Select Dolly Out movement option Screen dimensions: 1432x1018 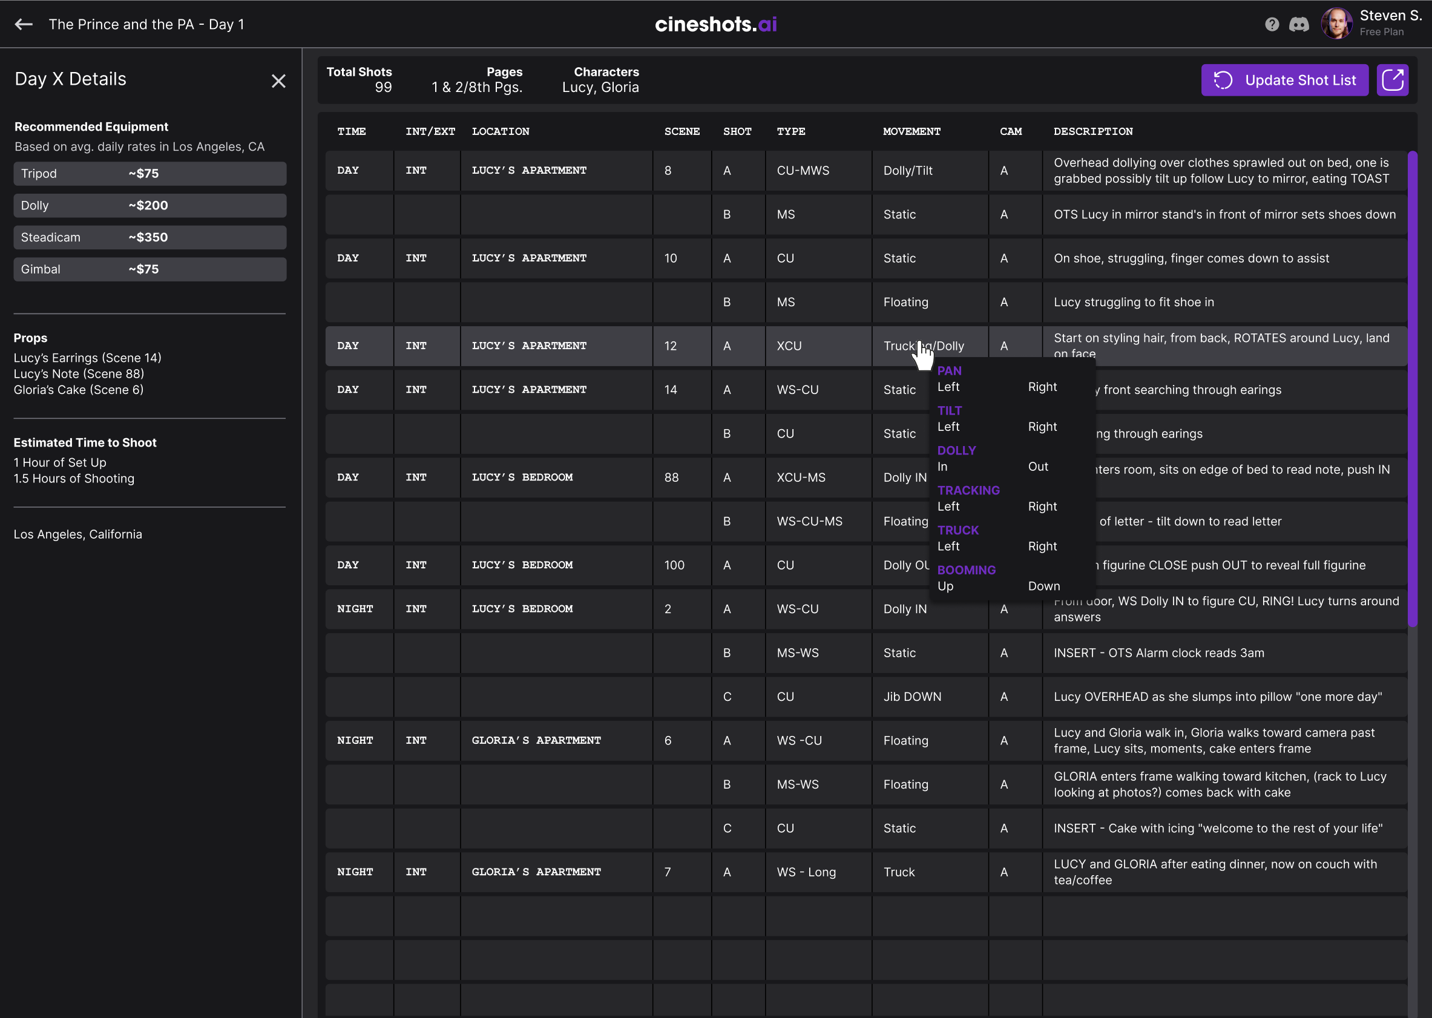[x=1038, y=467]
